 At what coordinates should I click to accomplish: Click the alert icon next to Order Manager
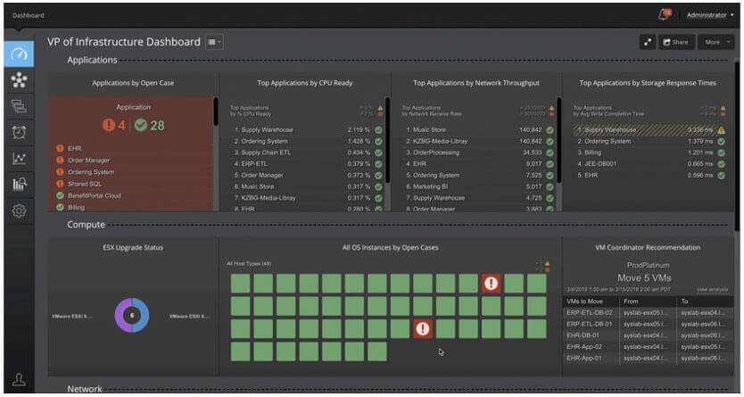(60, 161)
